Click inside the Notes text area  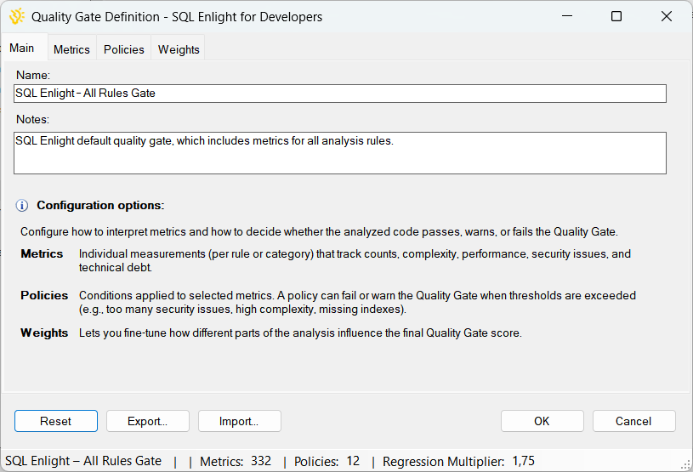[x=340, y=153]
